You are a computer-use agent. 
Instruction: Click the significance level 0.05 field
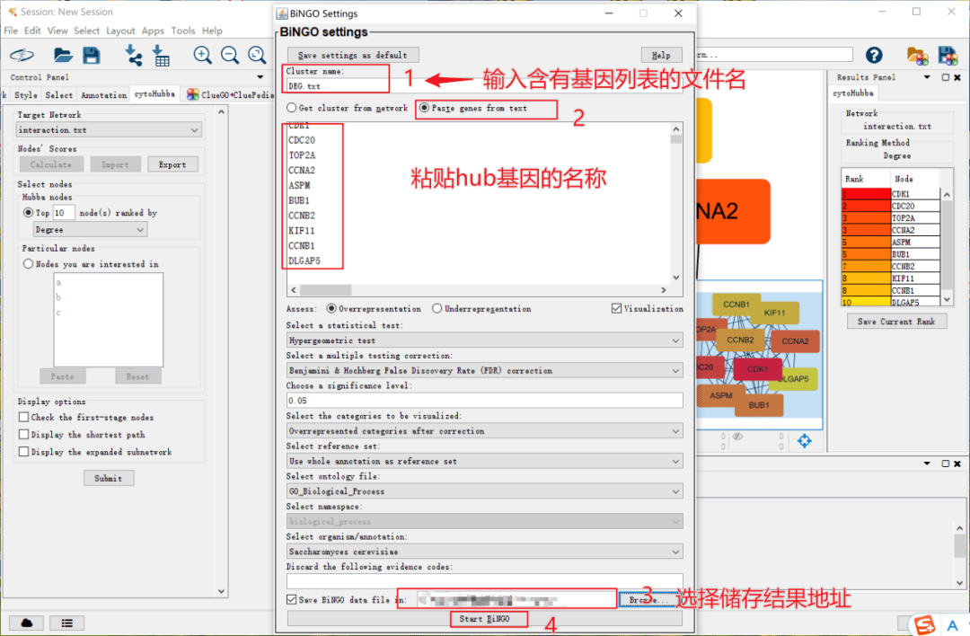pos(484,401)
